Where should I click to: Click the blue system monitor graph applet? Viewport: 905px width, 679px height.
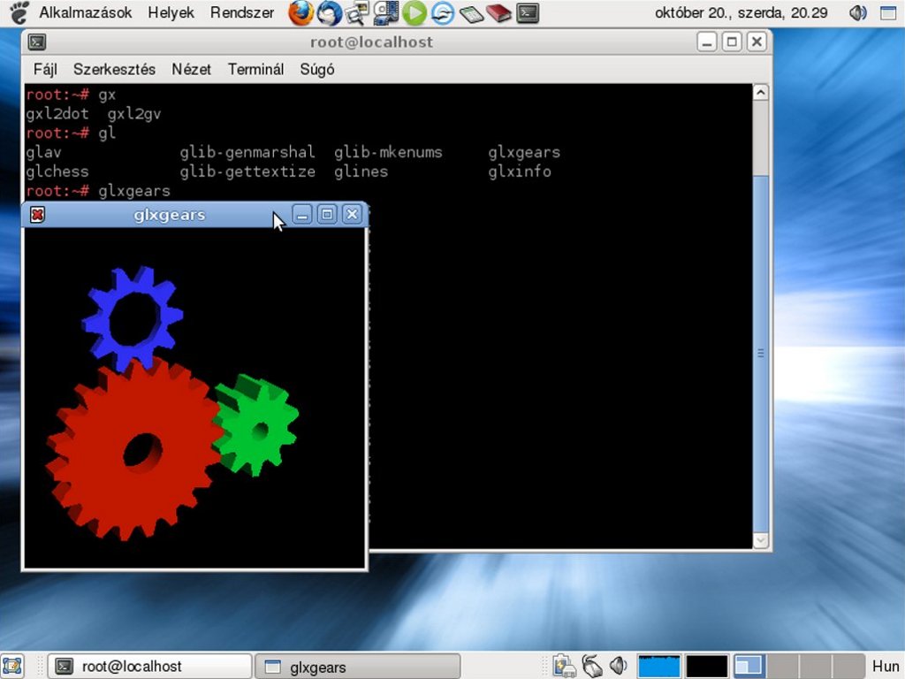[x=658, y=666]
